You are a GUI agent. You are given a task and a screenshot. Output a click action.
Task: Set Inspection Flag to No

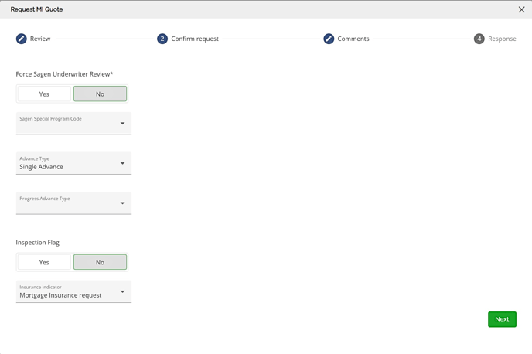tap(100, 262)
